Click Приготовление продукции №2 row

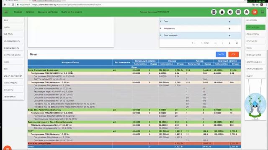(x=134, y=119)
